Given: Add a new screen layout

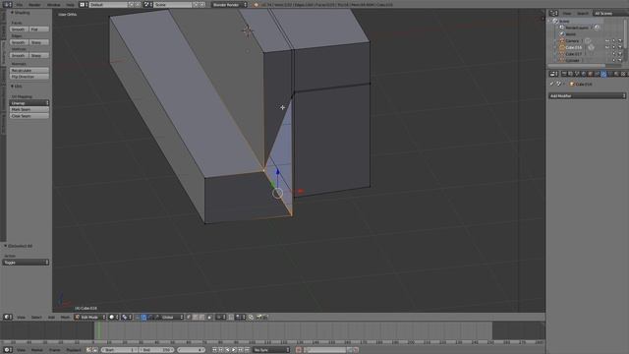Looking at the screenshot, I should (131, 4).
